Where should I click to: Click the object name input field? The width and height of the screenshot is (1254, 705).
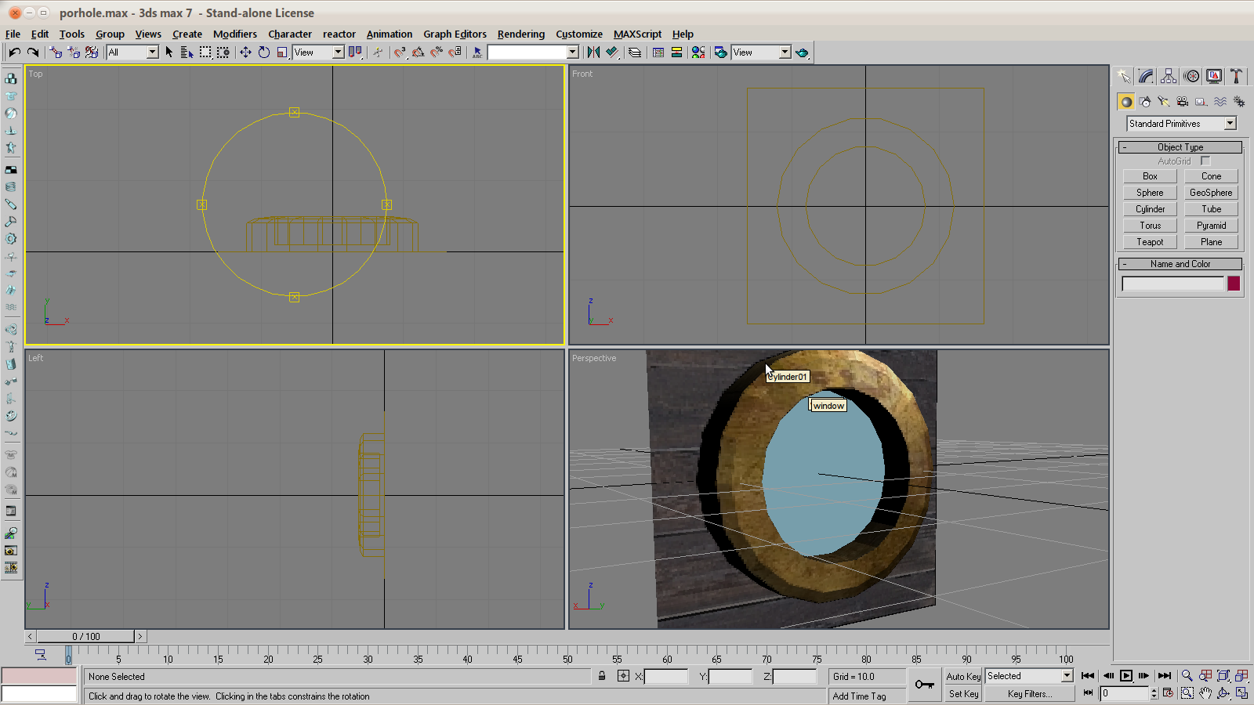pyautogui.click(x=1172, y=284)
